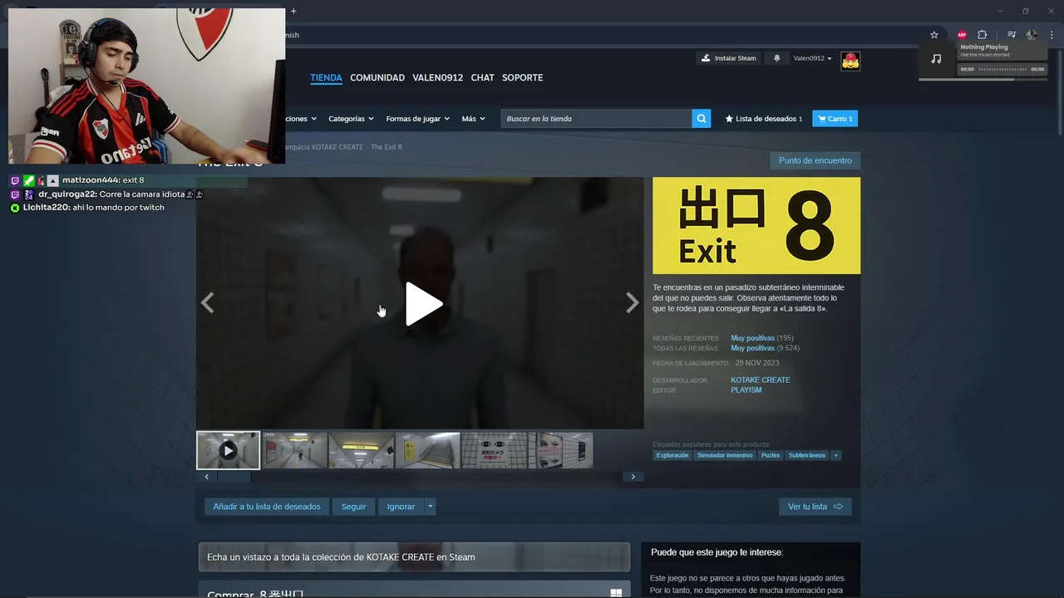The height and width of the screenshot is (598, 1064).
Task: Click the Exploración tag
Action: [672, 455]
